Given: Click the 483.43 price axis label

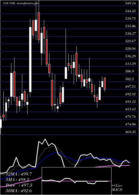Looking at the screenshot, I should pos(130,109).
